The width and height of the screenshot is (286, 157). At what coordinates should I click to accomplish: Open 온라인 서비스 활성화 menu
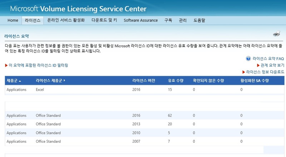pos(66,20)
